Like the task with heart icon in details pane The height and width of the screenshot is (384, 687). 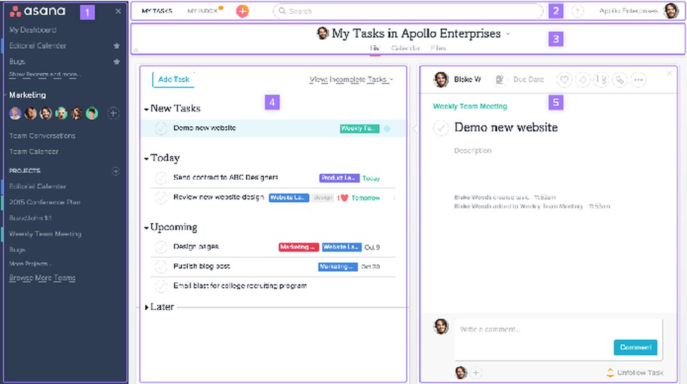[x=564, y=79]
